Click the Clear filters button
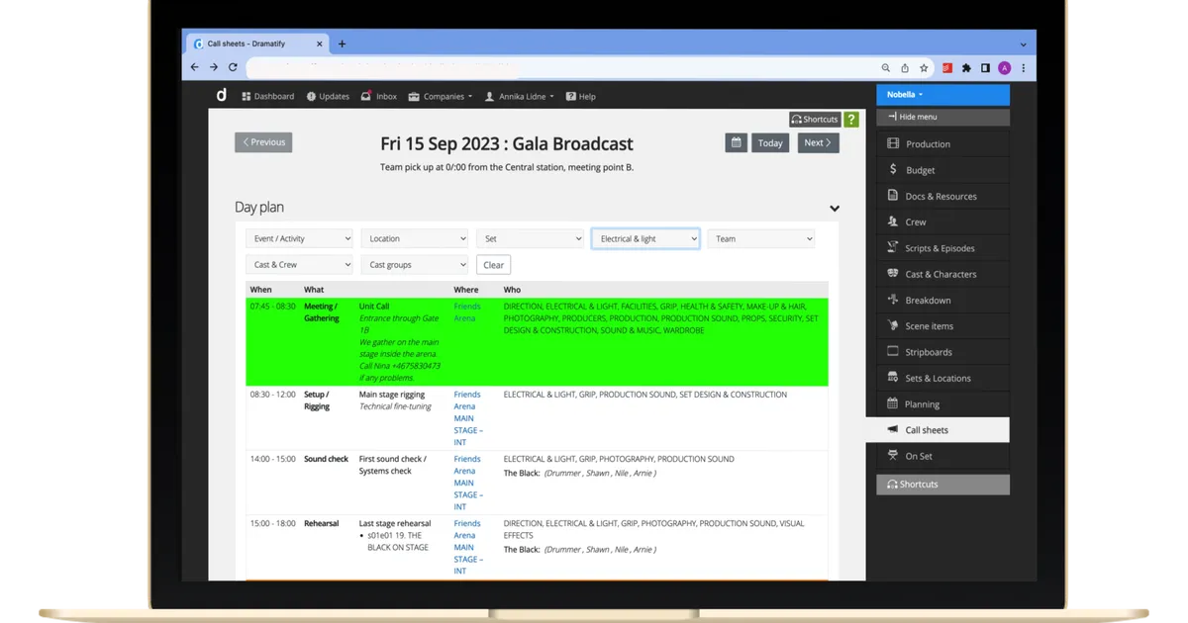Screen dimensions: 1188x623 [x=494, y=264]
